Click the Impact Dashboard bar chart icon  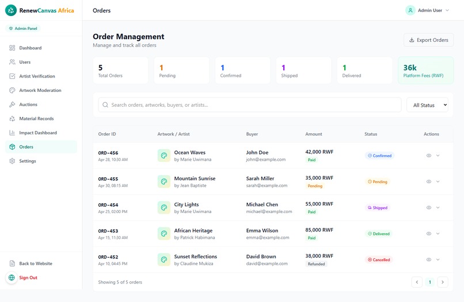tap(12, 133)
